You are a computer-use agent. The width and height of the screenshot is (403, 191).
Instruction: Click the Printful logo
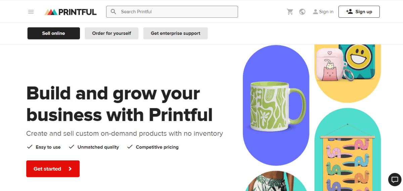71,12
